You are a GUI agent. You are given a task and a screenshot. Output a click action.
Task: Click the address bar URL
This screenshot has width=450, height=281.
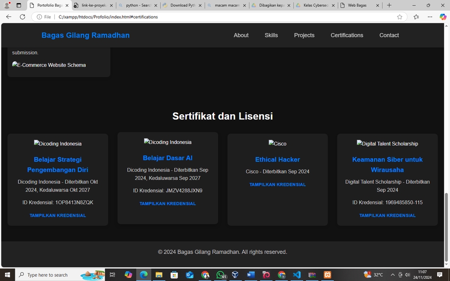[x=108, y=17]
